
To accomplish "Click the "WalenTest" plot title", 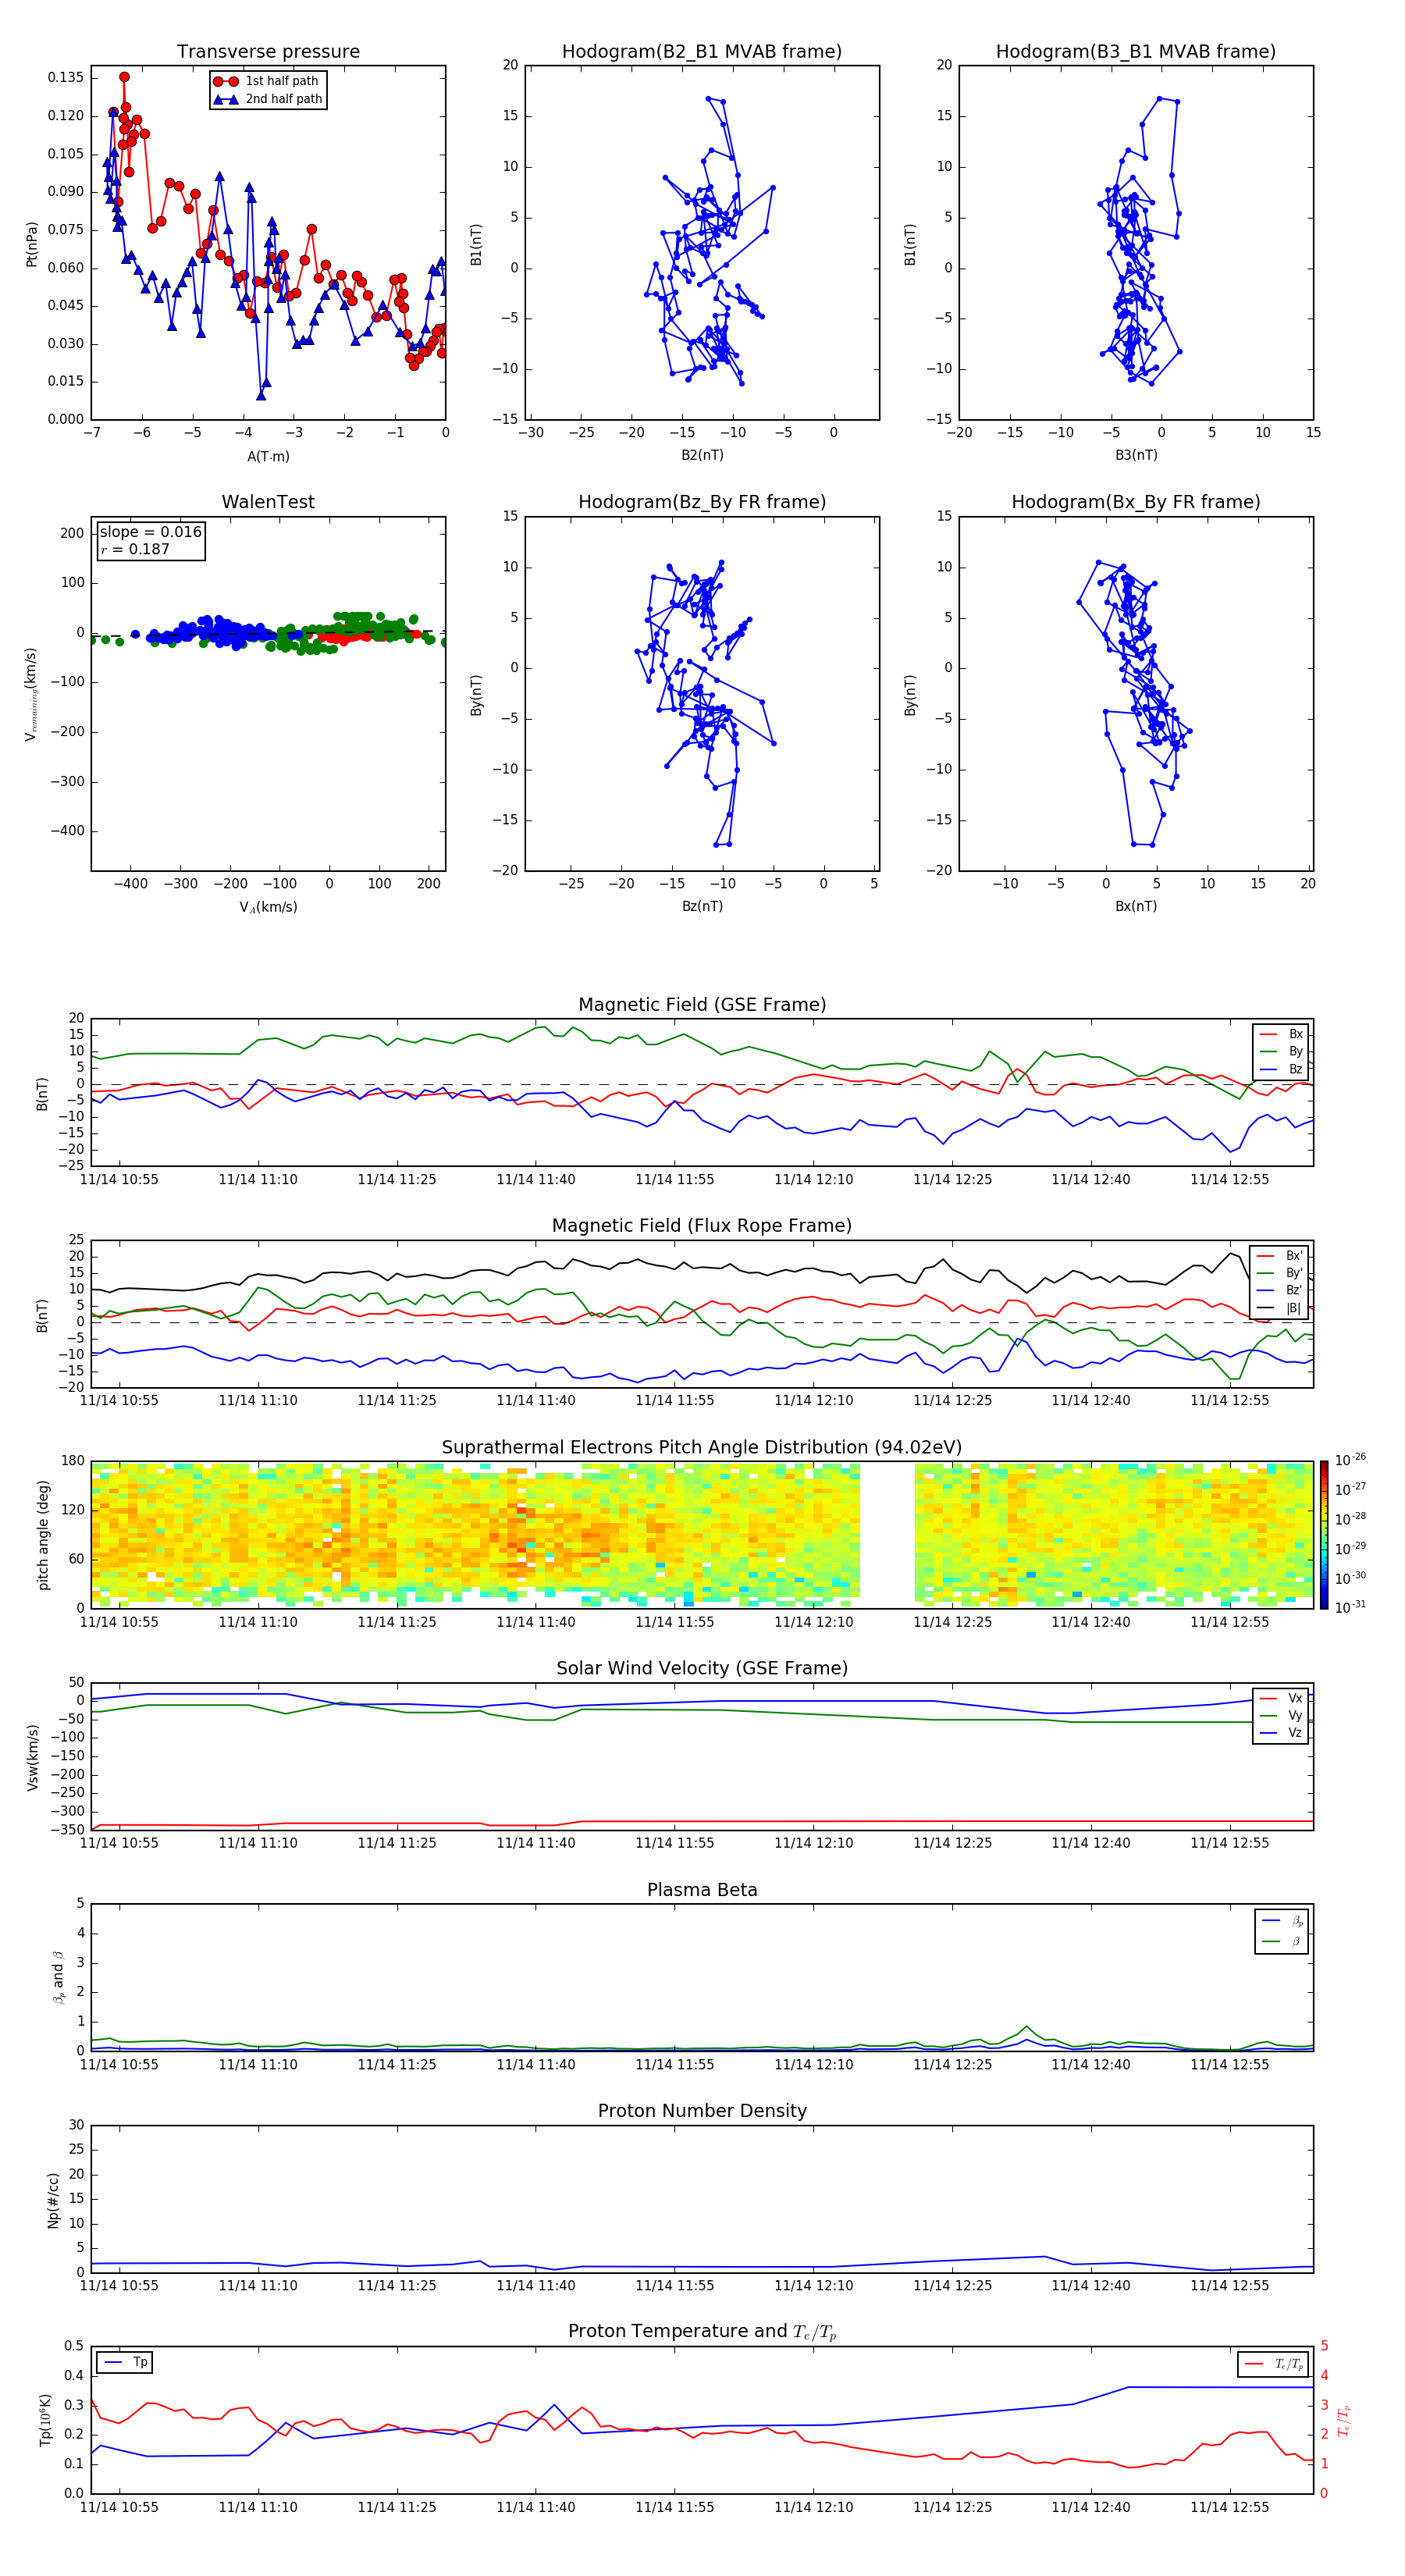I will [268, 502].
